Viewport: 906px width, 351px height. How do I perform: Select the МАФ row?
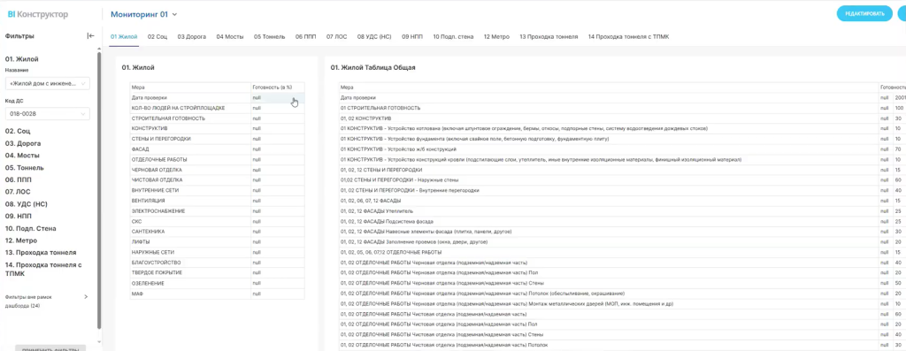(x=217, y=294)
